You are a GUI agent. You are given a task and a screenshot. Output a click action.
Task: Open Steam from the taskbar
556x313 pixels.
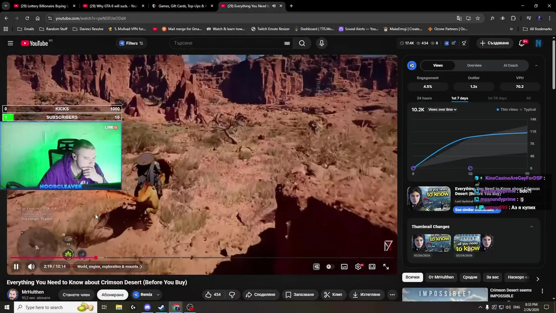161,307
